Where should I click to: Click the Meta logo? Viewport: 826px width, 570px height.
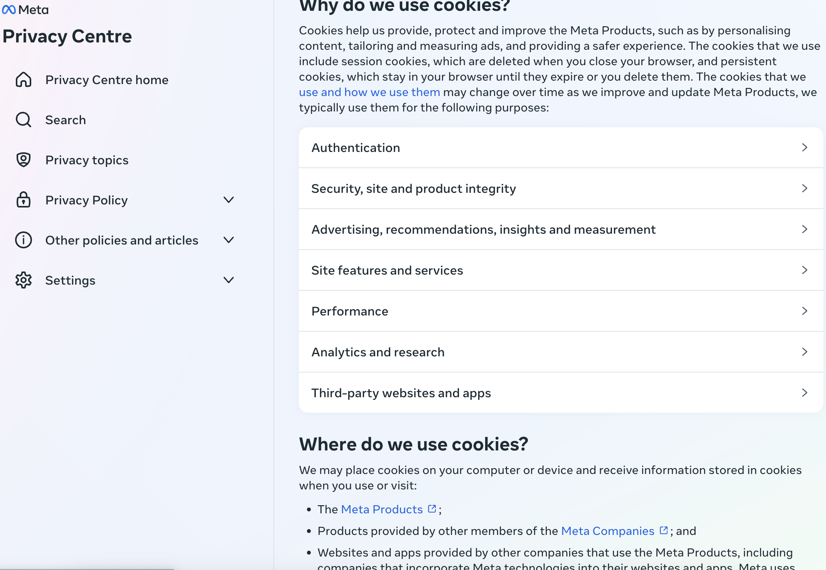pos(25,9)
